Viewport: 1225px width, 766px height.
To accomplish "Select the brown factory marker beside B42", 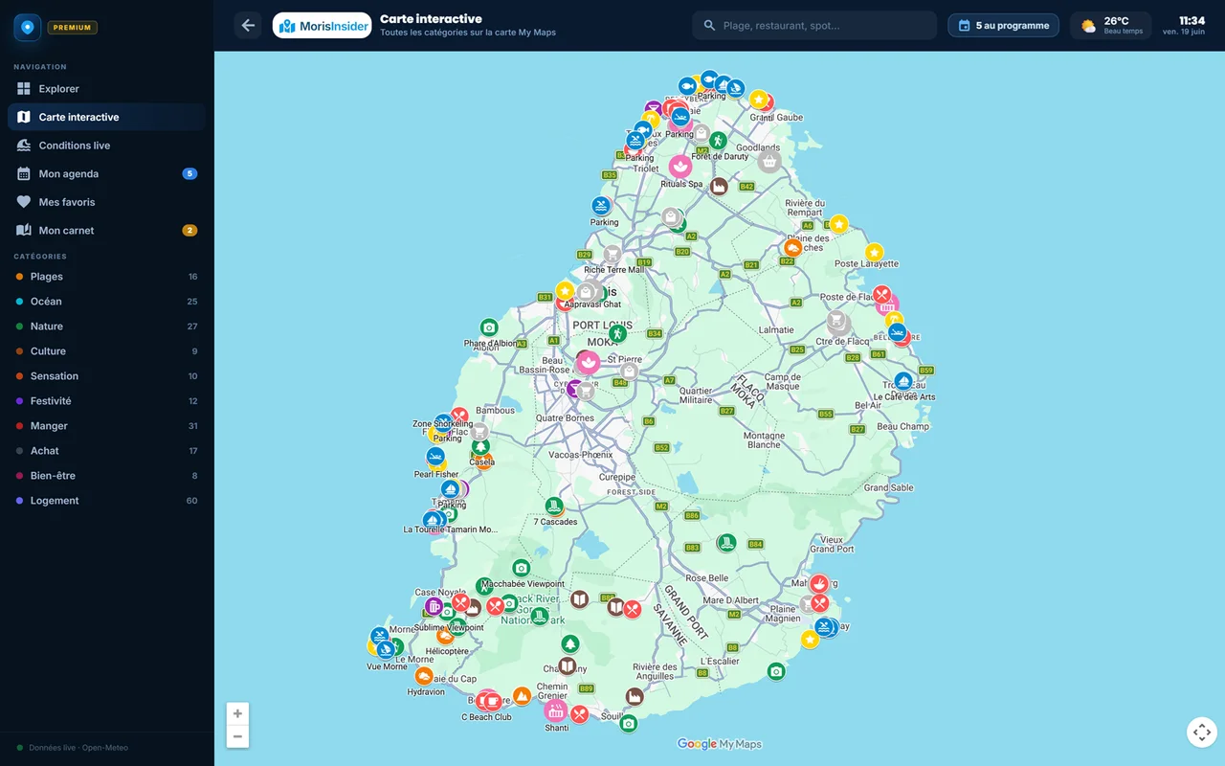I will click(719, 187).
